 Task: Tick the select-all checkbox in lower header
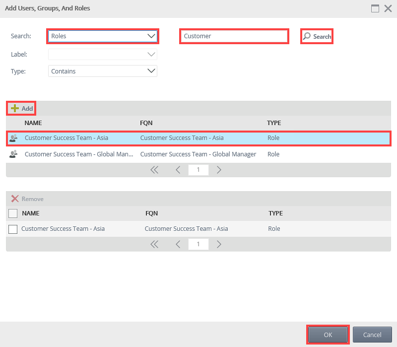coord(13,213)
